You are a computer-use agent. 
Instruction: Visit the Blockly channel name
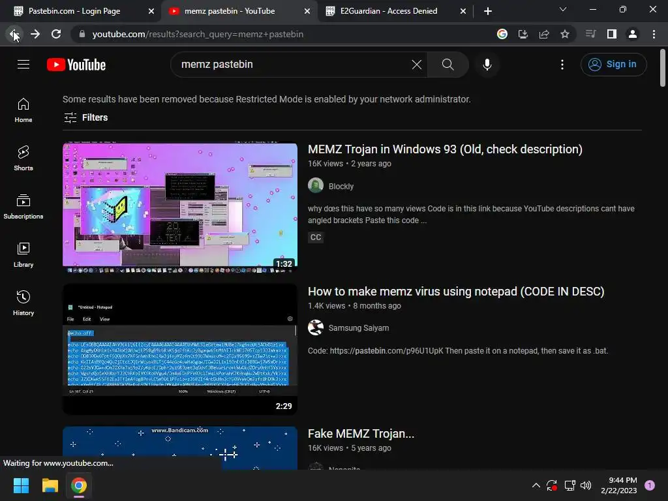click(341, 186)
